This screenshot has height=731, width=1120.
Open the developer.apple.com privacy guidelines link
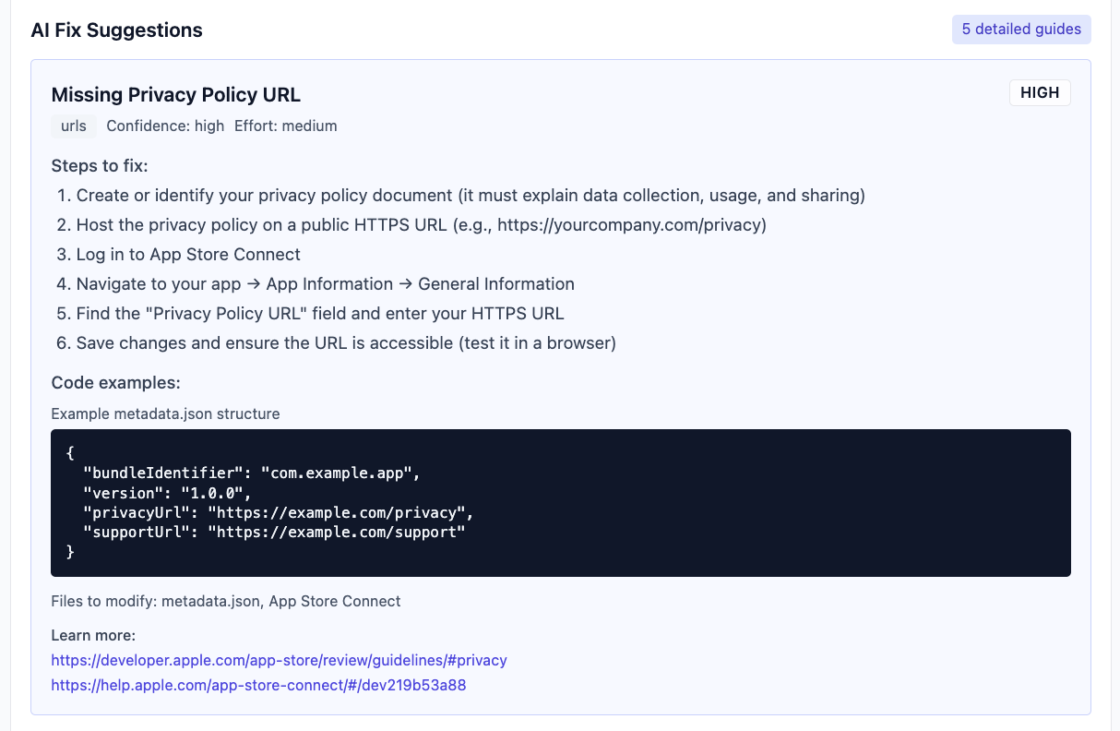(x=280, y=660)
